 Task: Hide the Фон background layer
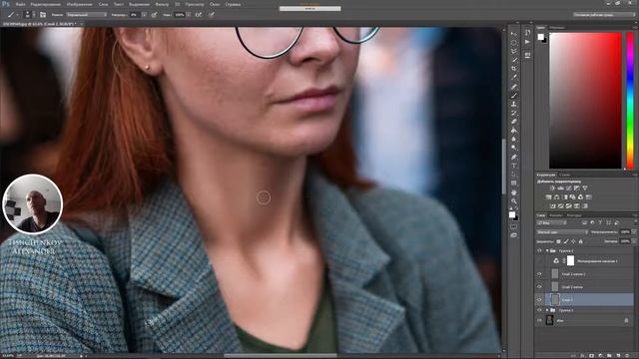[539, 321]
